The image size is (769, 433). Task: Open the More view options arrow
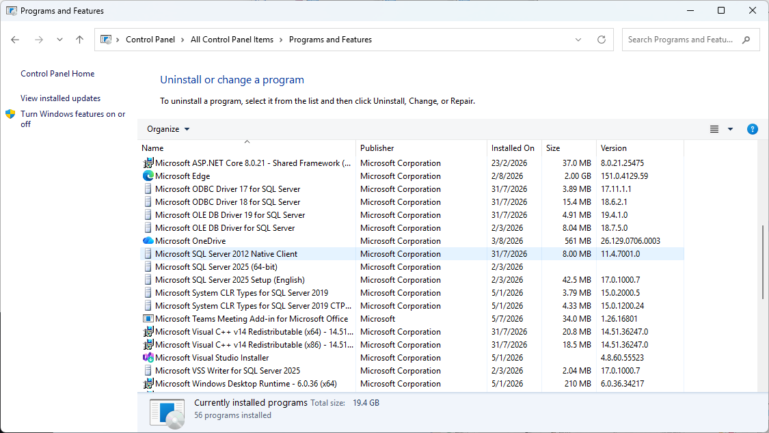(730, 129)
